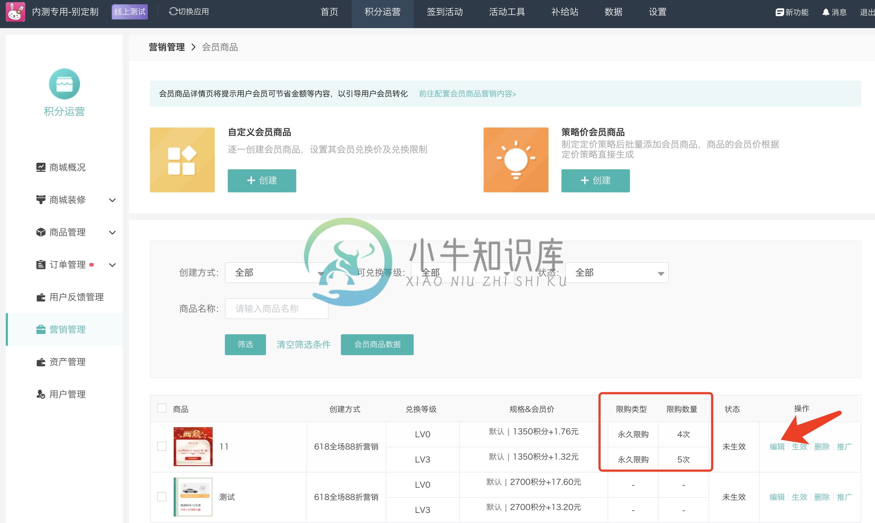Open the 可兑换等级 dropdown
The width and height of the screenshot is (875, 523).
tap(462, 273)
